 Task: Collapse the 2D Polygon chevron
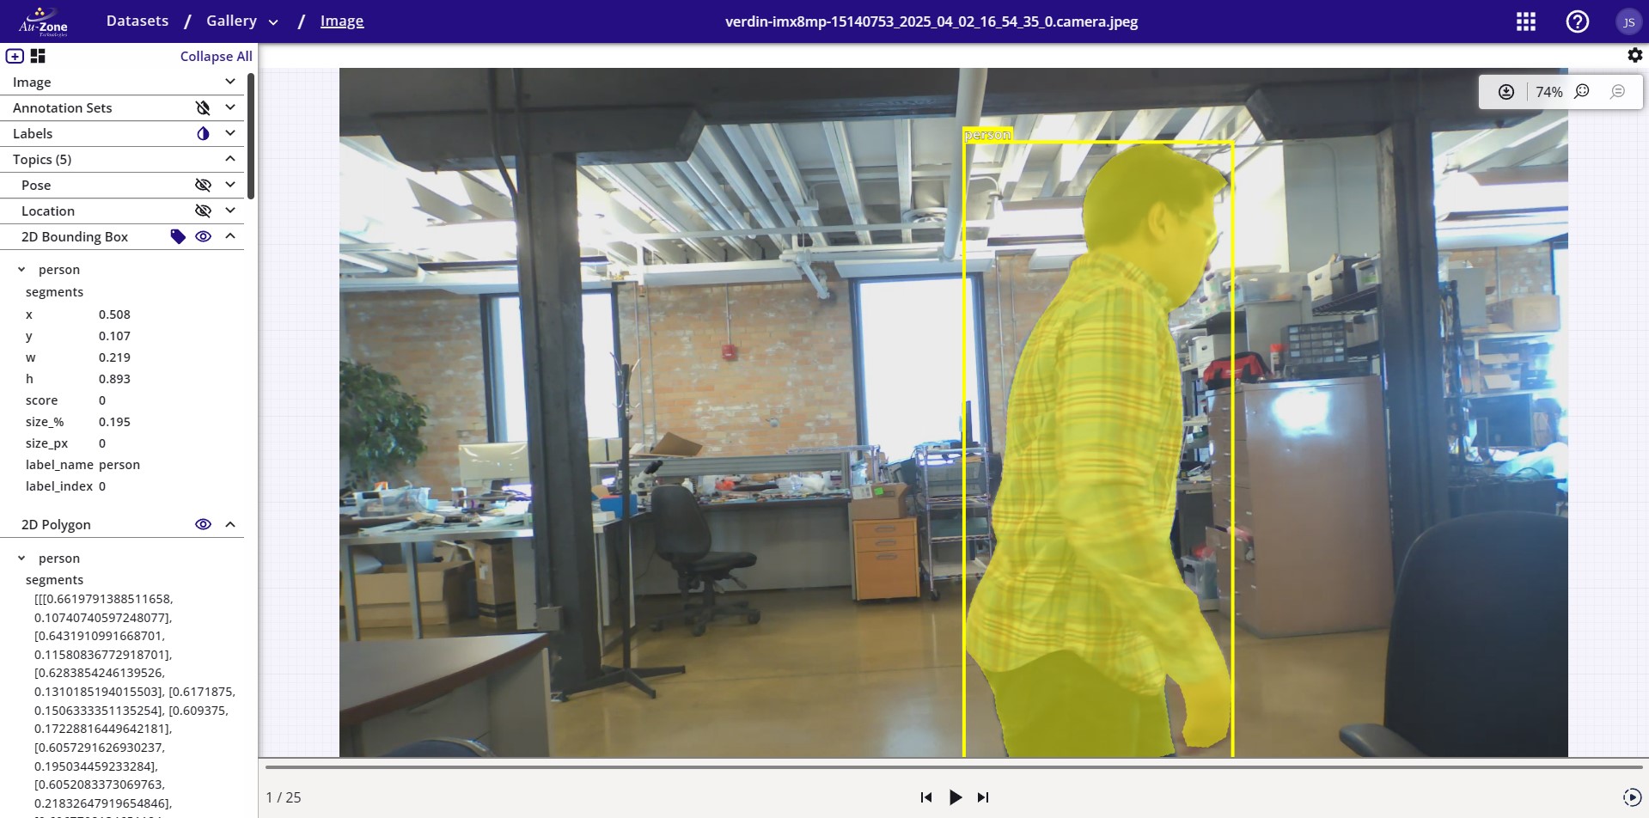click(x=230, y=524)
